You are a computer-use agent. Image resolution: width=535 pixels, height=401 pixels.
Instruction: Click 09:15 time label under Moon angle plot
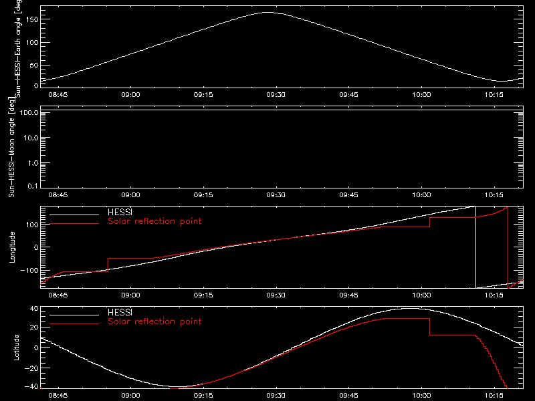(x=203, y=194)
